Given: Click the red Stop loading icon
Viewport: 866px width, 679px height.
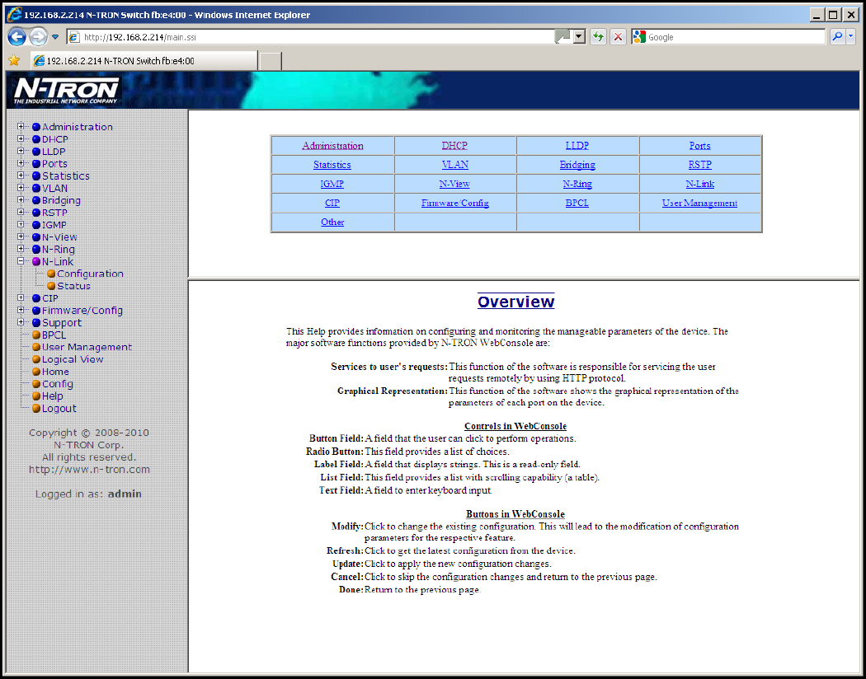Looking at the screenshot, I should pos(618,37).
